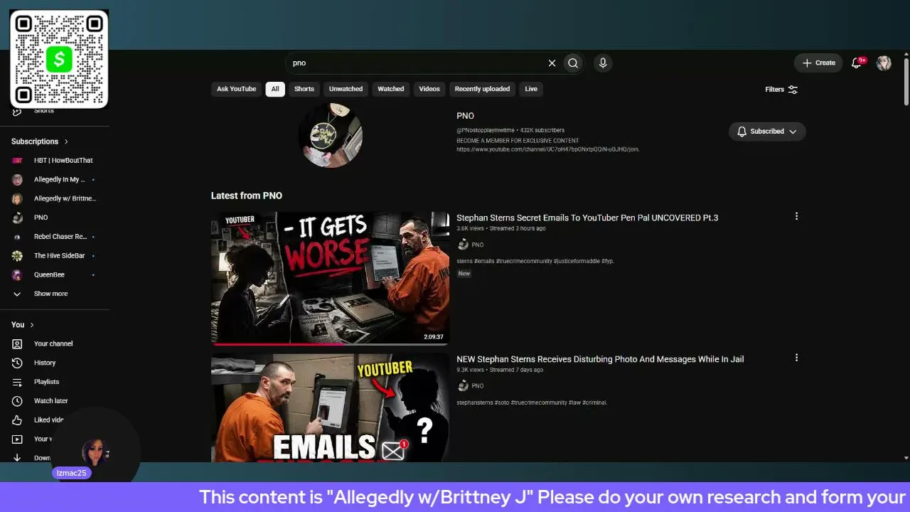Screen dimensions: 910x512
Task: Open The Hive SideBar subscription
Action: [x=55, y=255]
